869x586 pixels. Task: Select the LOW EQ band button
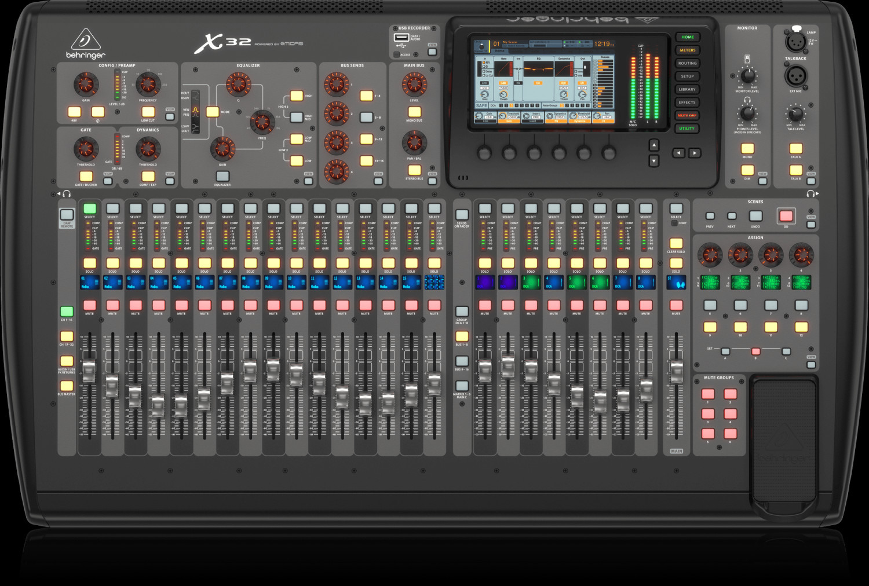[x=297, y=160]
